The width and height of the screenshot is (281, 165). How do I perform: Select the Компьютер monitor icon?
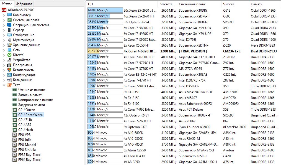[x=9, y=15]
